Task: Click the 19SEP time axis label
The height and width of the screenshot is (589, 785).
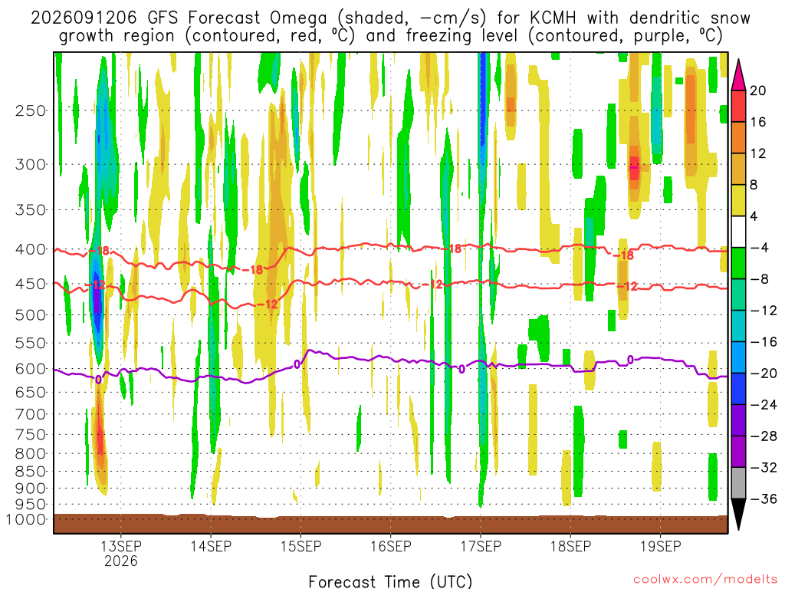Action: point(660,546)
